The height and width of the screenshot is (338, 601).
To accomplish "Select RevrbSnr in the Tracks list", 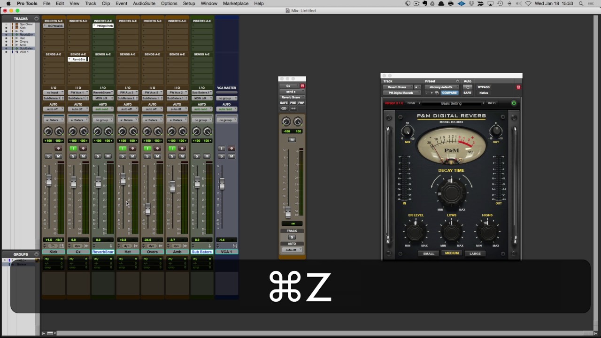I will tap(26, 35).
